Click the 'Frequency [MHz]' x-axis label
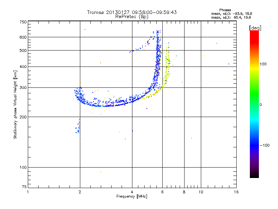The height and width of the screenshot is (209, 278). coord(132,196)
